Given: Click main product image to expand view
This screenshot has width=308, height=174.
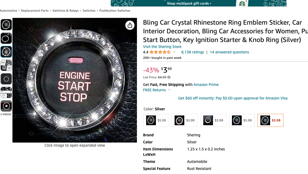Looking at the screenshot, I should (x=75, y=80).
